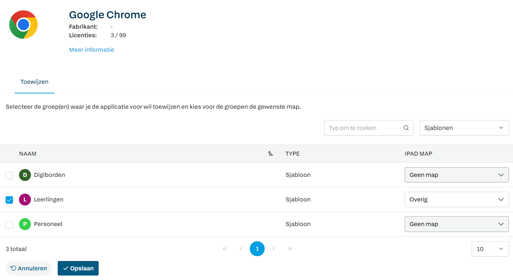Image resolution: width=513 pixels, height=280 pixels.
Task: Go to the last page arrow
Action: tap(290, 249)
